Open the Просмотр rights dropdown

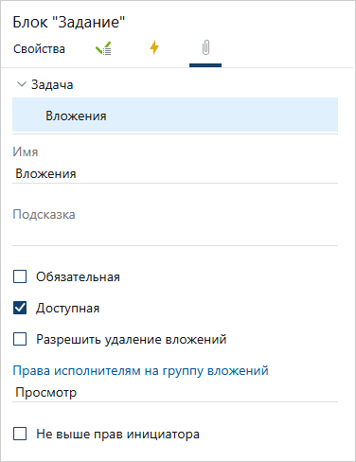[175, 393]
